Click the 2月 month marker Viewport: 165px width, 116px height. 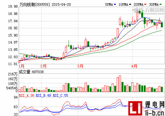point(43,66)
